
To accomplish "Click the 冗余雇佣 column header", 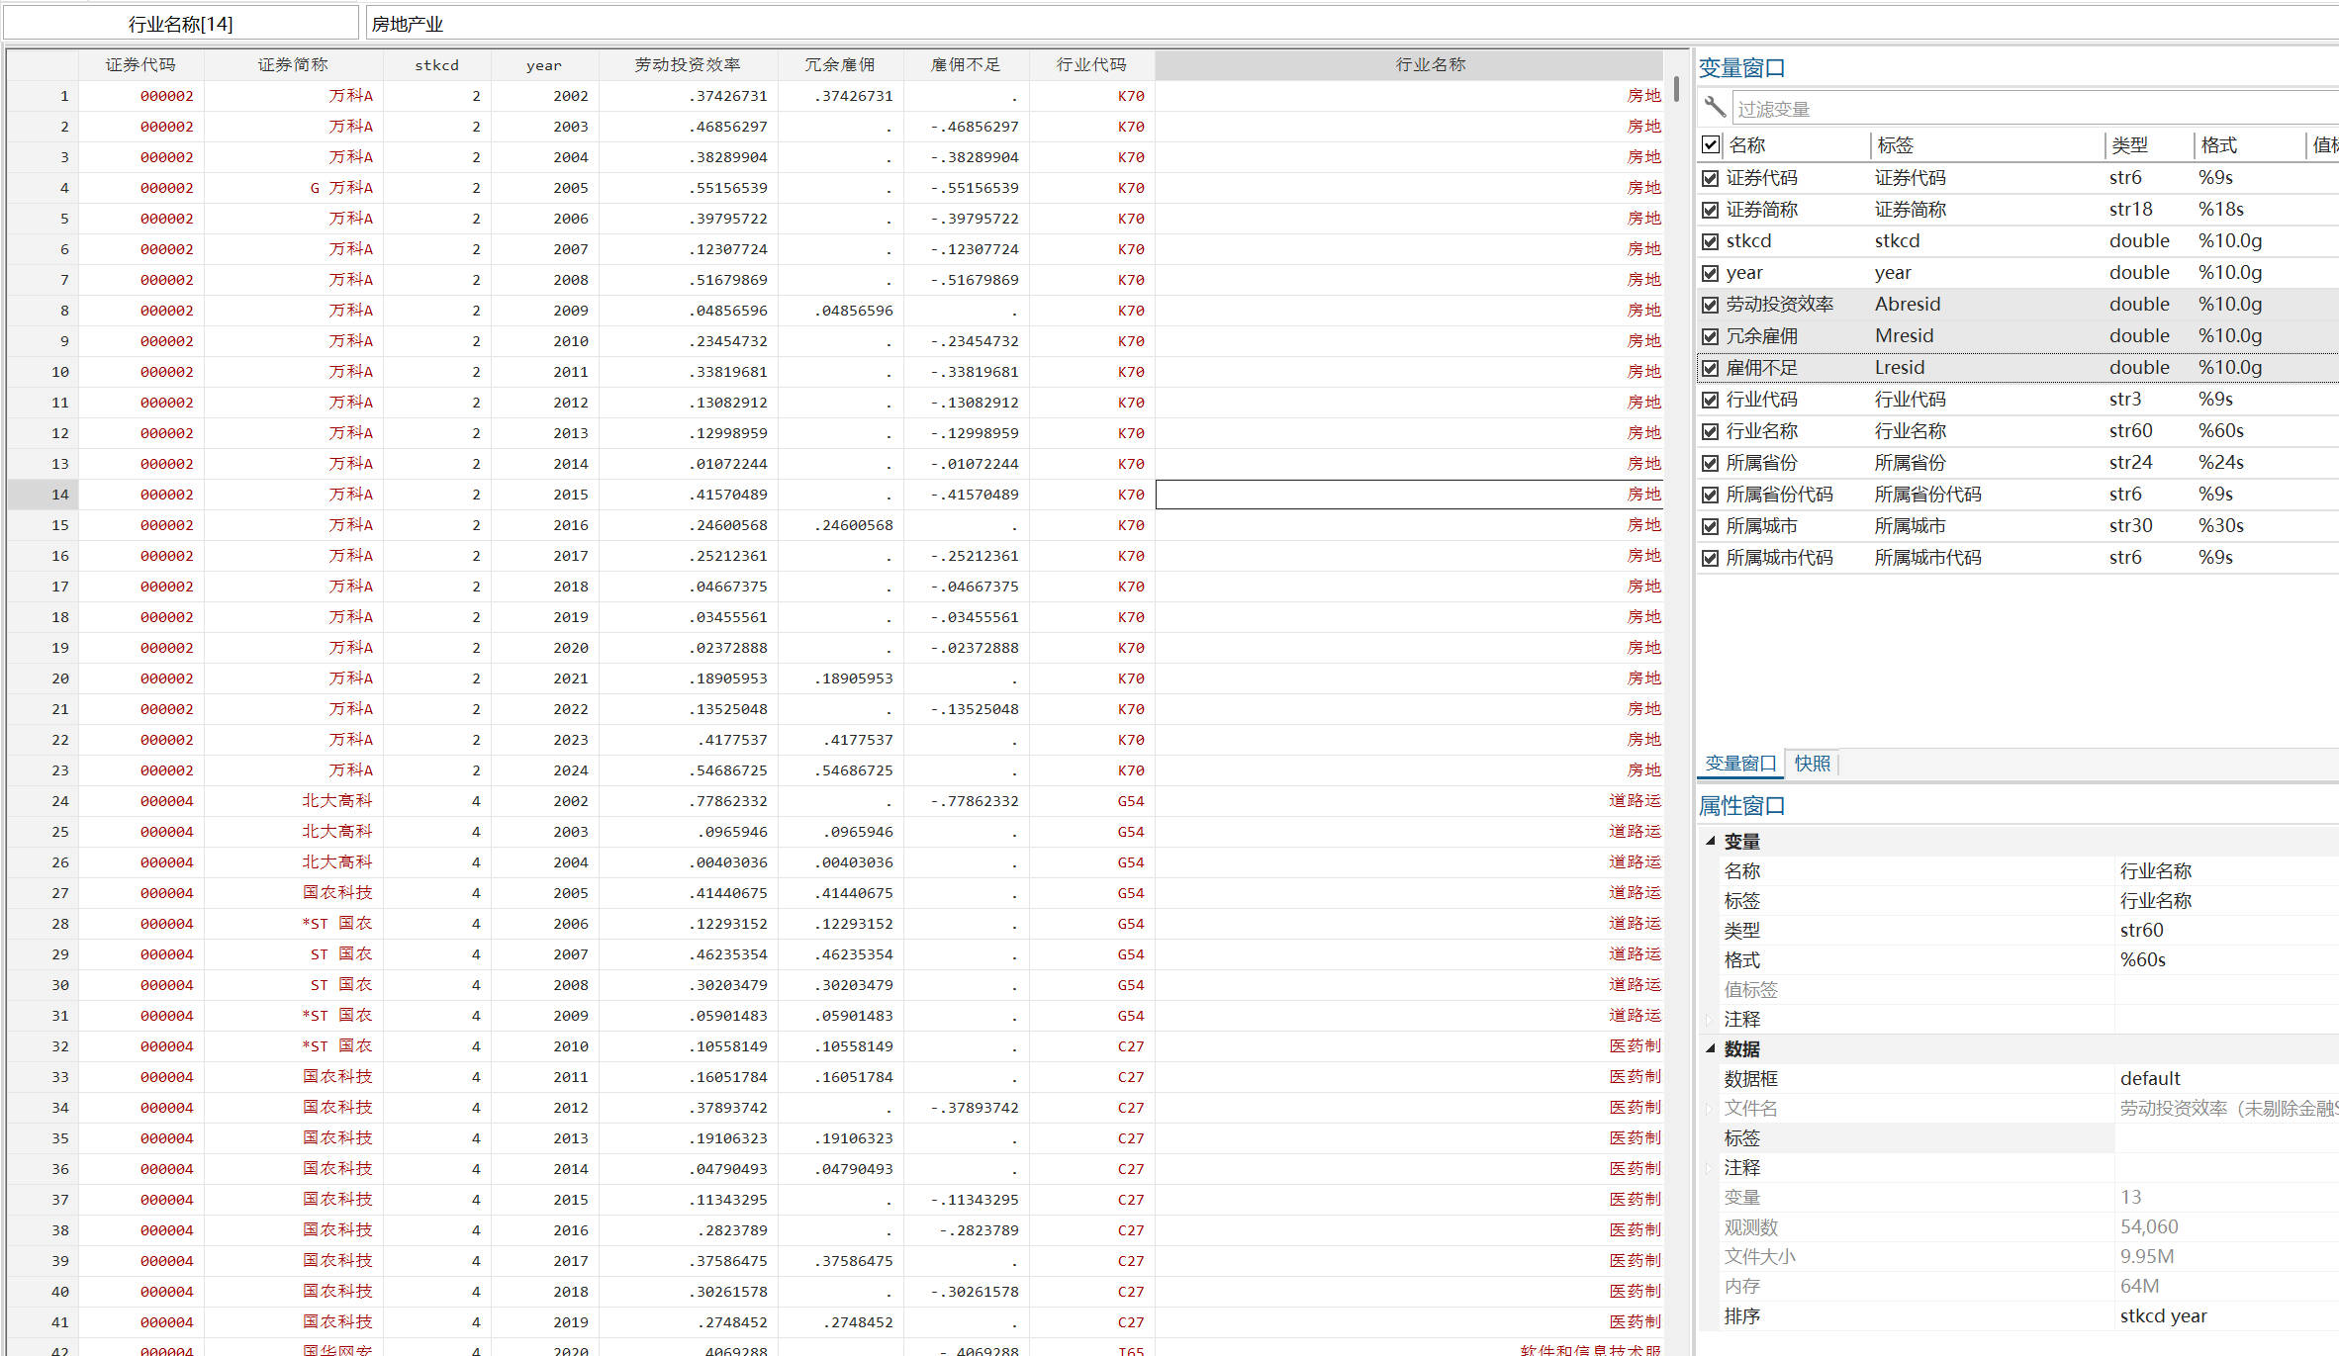I will (839, 65).
